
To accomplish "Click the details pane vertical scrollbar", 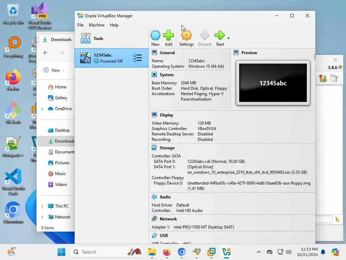I will [x=314, y=57].
